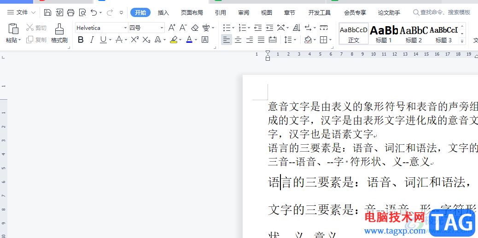Center align the paragraph

click(238, 40)
